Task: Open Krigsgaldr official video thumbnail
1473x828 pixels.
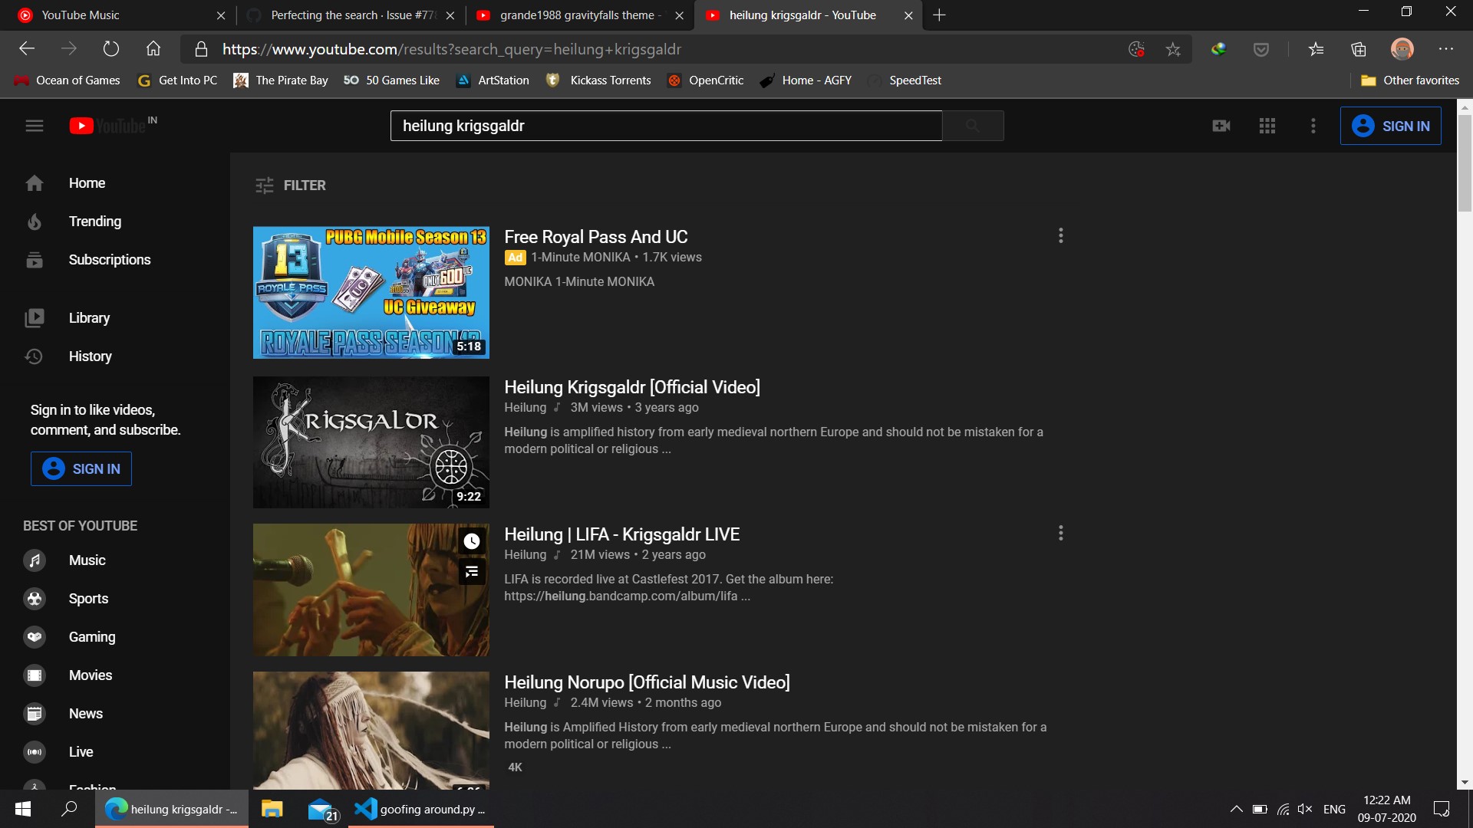Action: (371, 442)
